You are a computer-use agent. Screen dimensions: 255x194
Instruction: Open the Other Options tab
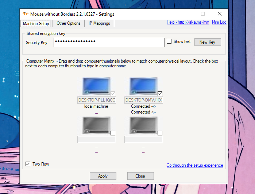pyautogui.click(x=69, y=23)
